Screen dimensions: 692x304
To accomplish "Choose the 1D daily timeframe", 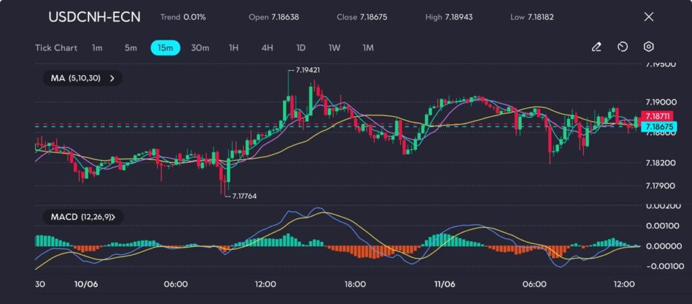I will (x=301, y=48).
